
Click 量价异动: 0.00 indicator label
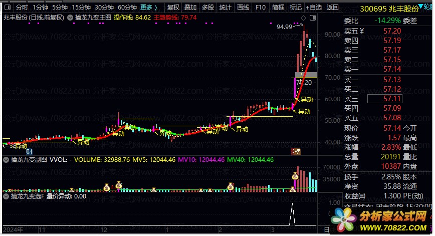pyautogui.click(x=66, y=196)
